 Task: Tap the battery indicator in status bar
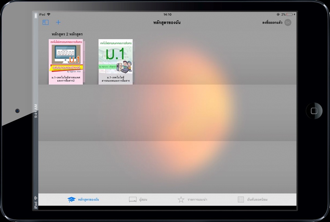pyautogui.click(x=290, y=15)
